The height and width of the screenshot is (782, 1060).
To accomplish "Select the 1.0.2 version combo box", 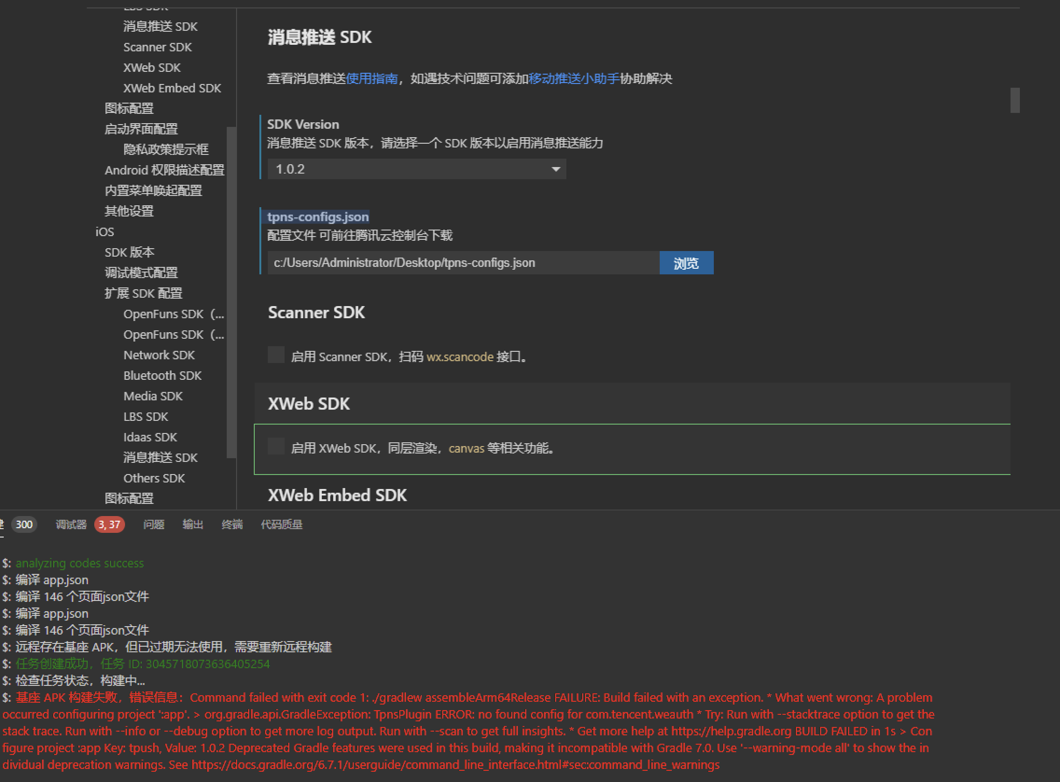I will (417, 169).
